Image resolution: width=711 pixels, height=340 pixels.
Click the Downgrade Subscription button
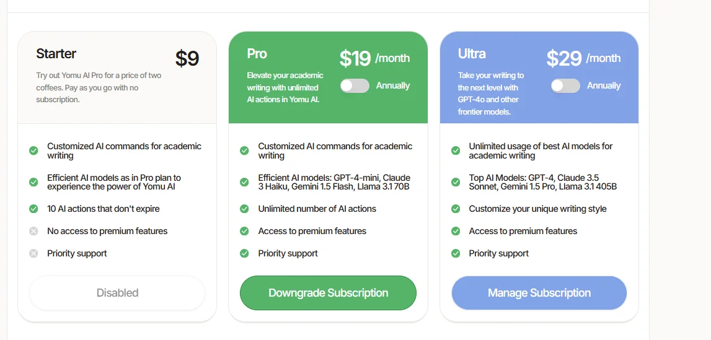[328, 293]
